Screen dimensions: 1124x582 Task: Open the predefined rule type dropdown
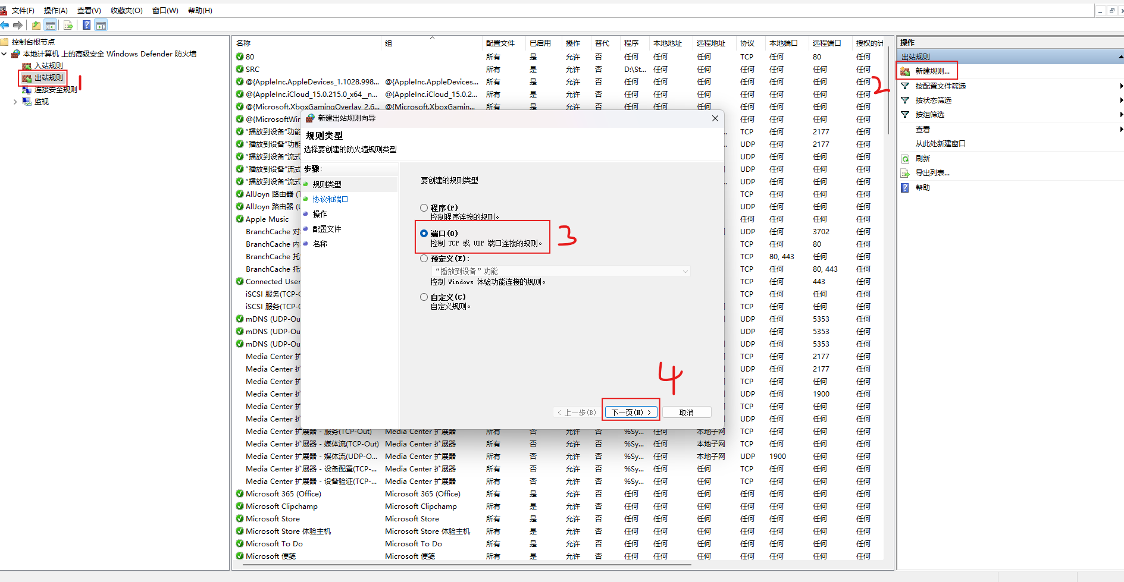(685, 271)
